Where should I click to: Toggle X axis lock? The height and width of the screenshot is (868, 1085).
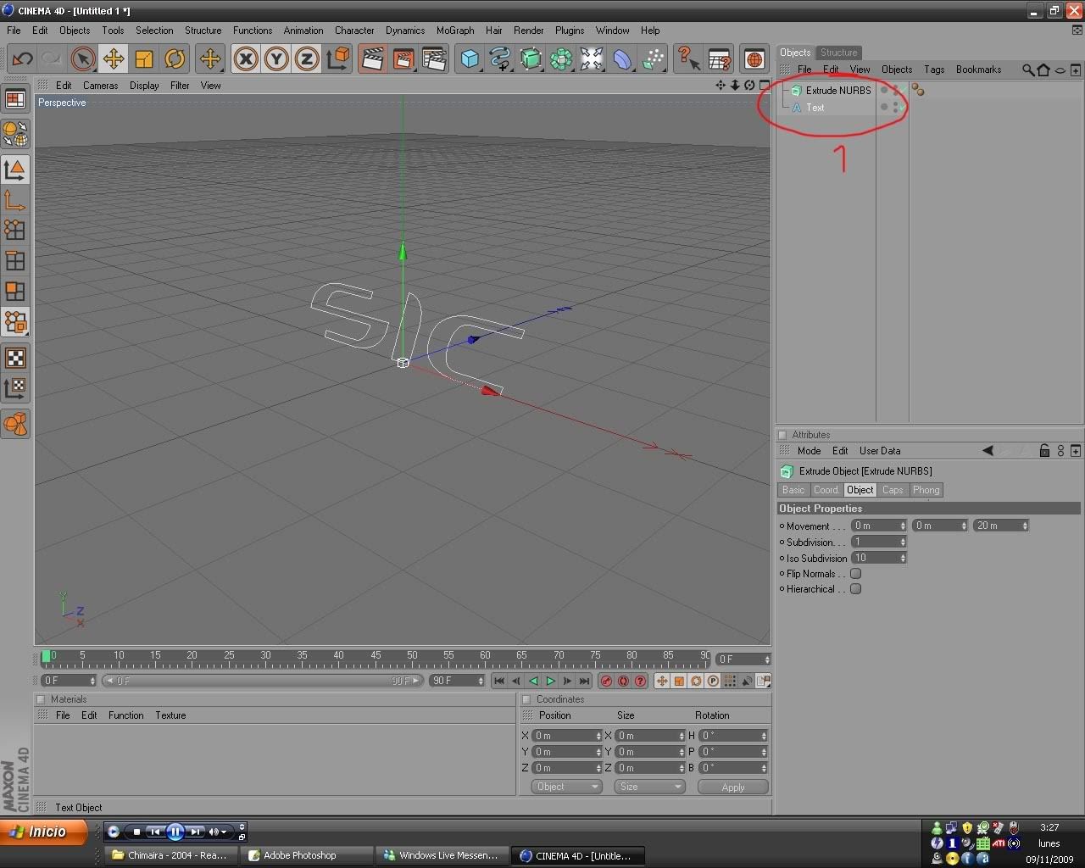pos(246,58)
